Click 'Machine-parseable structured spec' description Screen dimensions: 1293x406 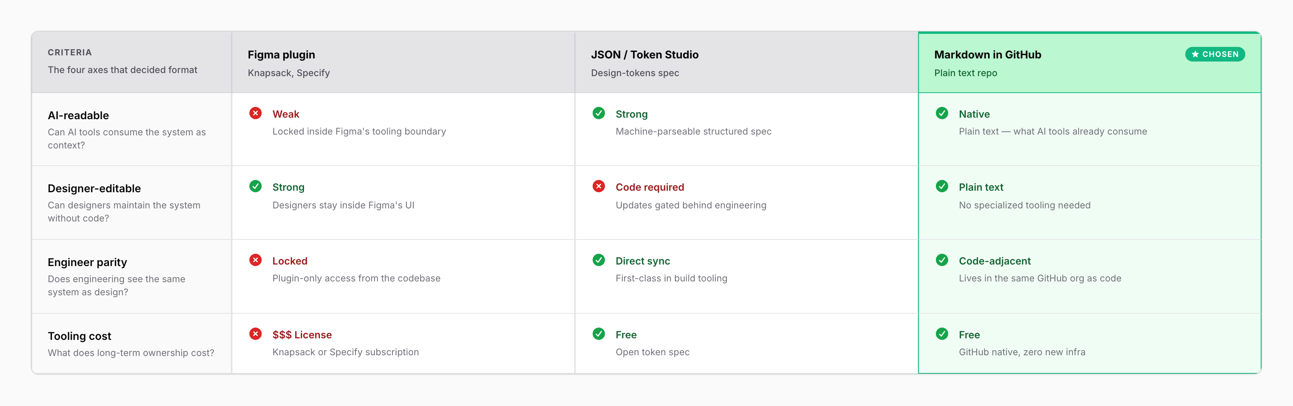(693, 131)
